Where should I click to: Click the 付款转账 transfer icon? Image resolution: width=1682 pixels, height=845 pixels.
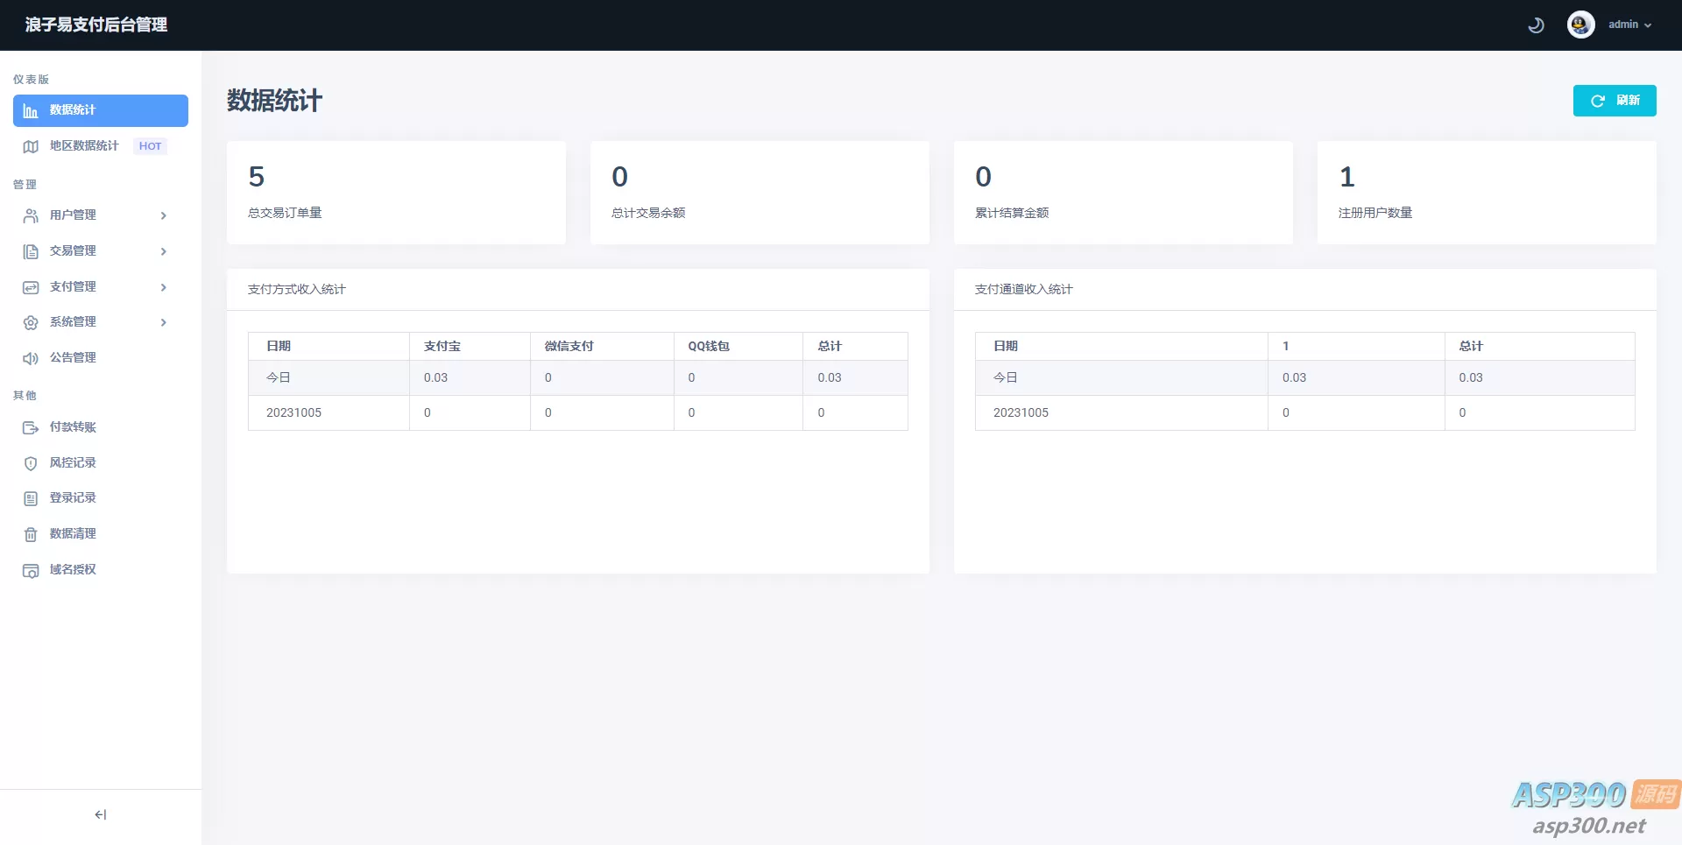click(31, 427)
